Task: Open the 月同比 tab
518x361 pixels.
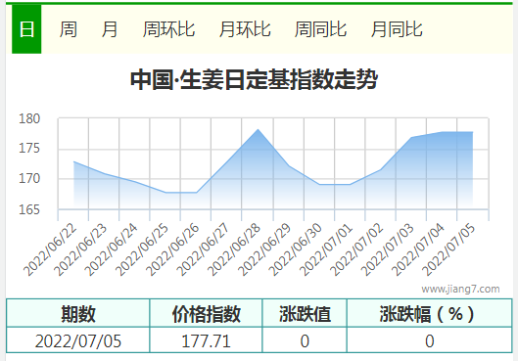Action: [397, 29]
